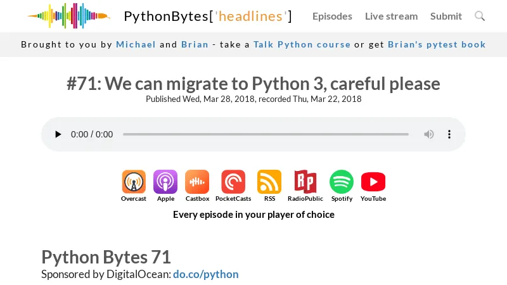This screenshot has height=285, width=507.
Task: Open the Submit page
Action: point(446,16)
